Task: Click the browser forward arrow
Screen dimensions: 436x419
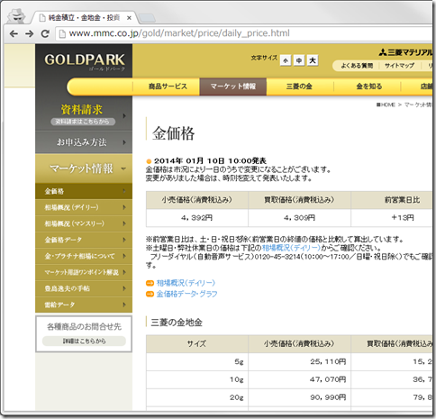Action: (x=29, y=33)
